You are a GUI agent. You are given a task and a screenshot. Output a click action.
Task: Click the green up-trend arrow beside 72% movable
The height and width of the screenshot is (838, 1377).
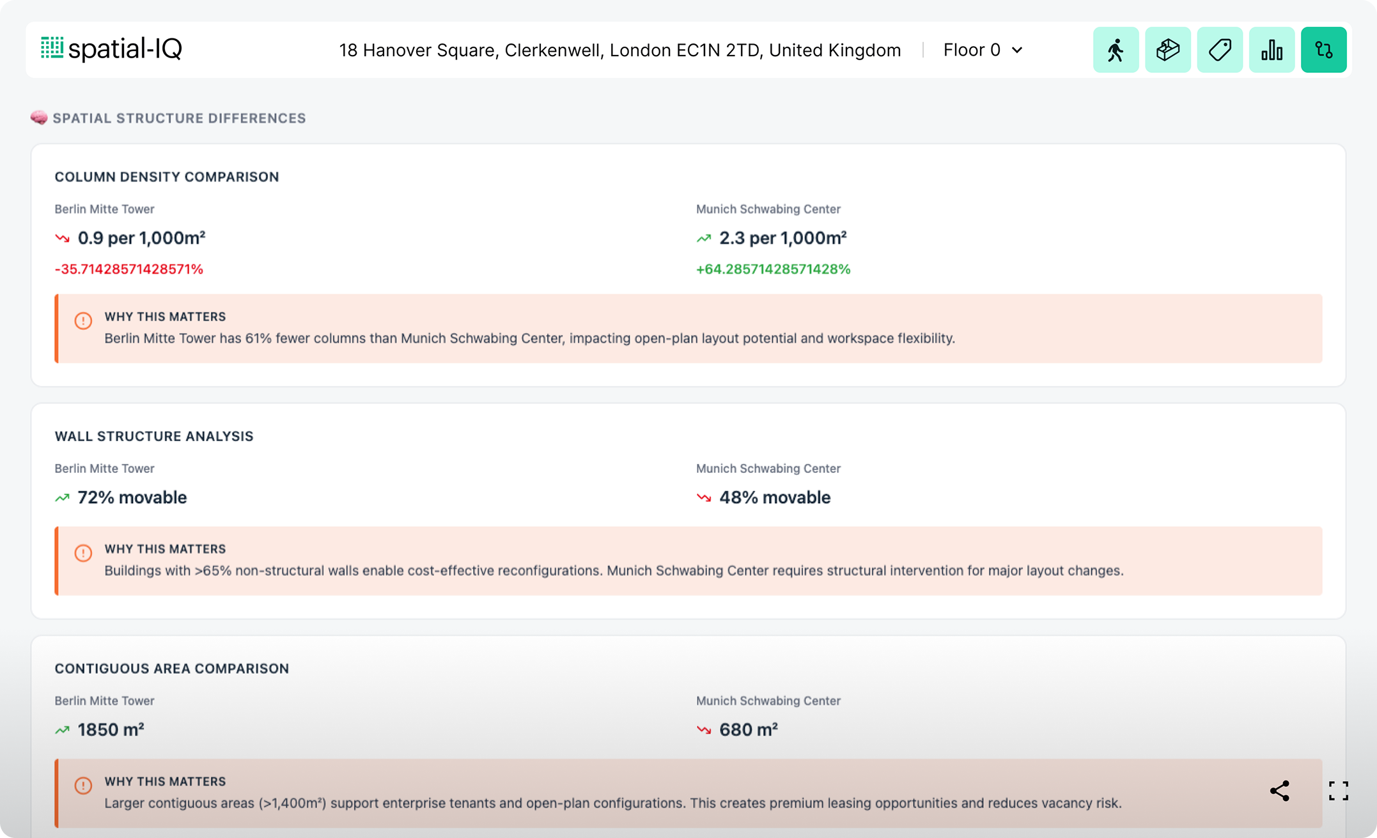(x=62, y=497)
